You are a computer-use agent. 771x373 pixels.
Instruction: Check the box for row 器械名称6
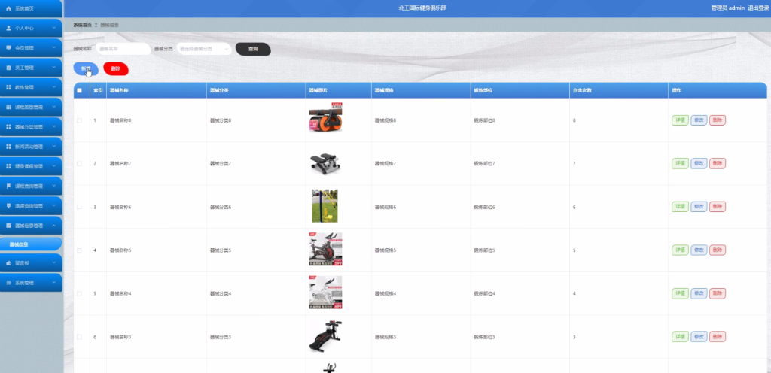pos(80,207)
